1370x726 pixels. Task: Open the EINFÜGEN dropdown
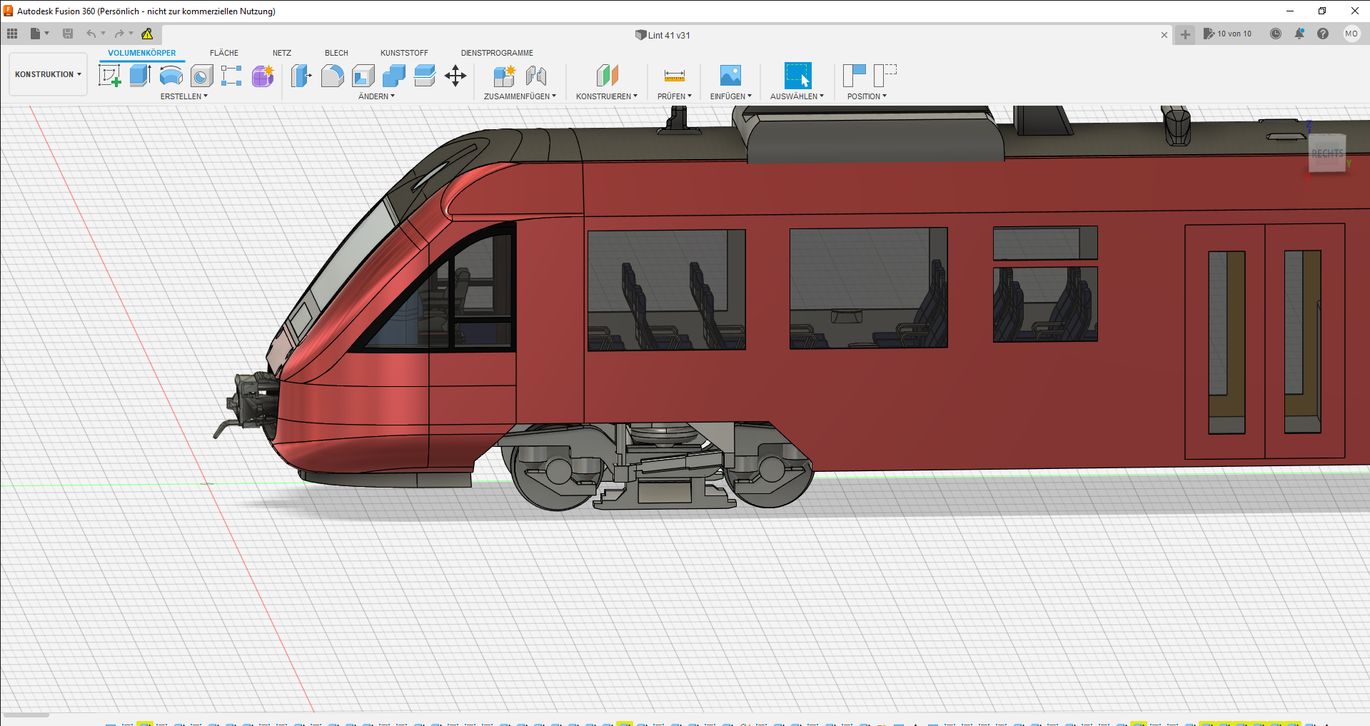(x=731, y=96)
